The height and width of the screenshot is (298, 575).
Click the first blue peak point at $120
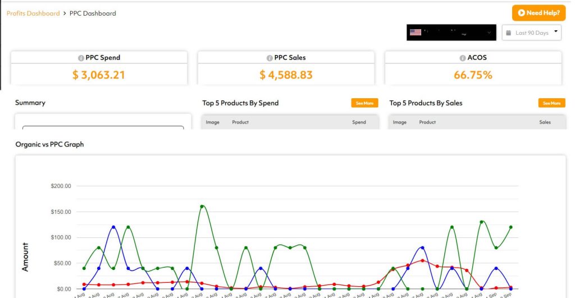point(113,227)
